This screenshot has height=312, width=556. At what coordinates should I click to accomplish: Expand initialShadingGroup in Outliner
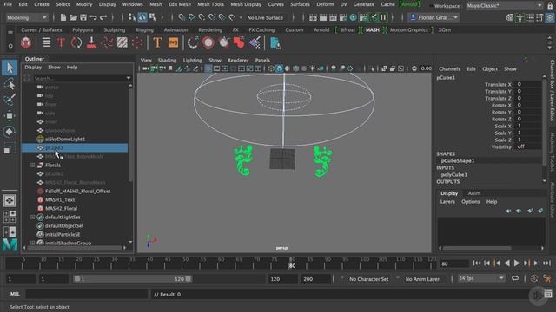tap(33, 243)
